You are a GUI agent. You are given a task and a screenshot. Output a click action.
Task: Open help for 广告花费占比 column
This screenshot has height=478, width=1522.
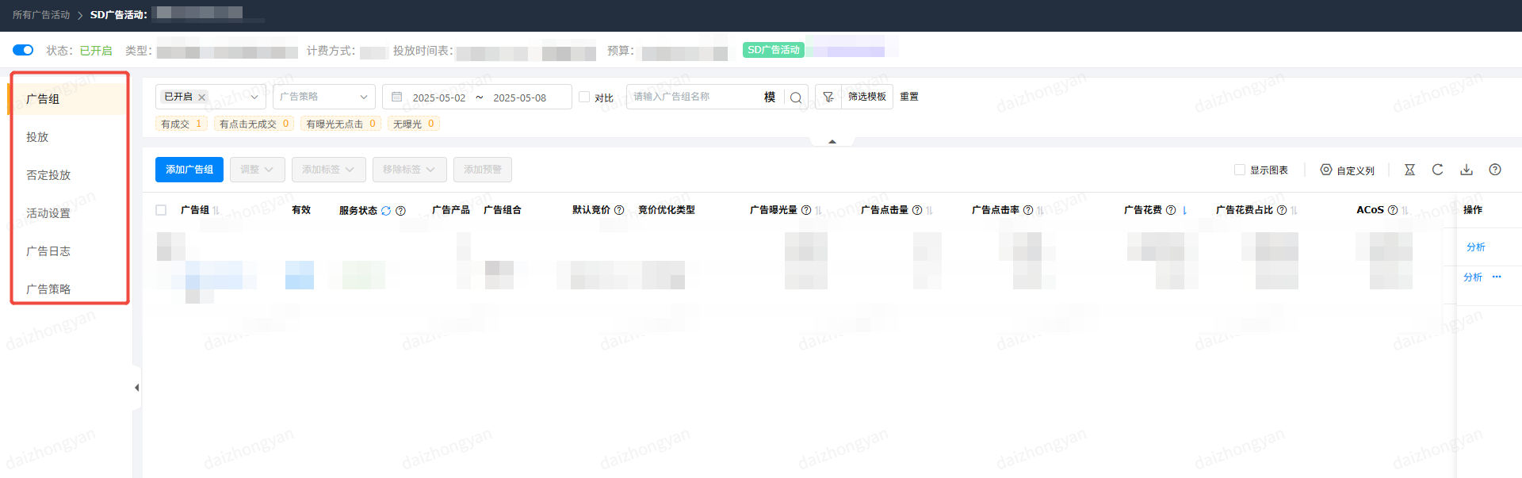(1282, 210)
